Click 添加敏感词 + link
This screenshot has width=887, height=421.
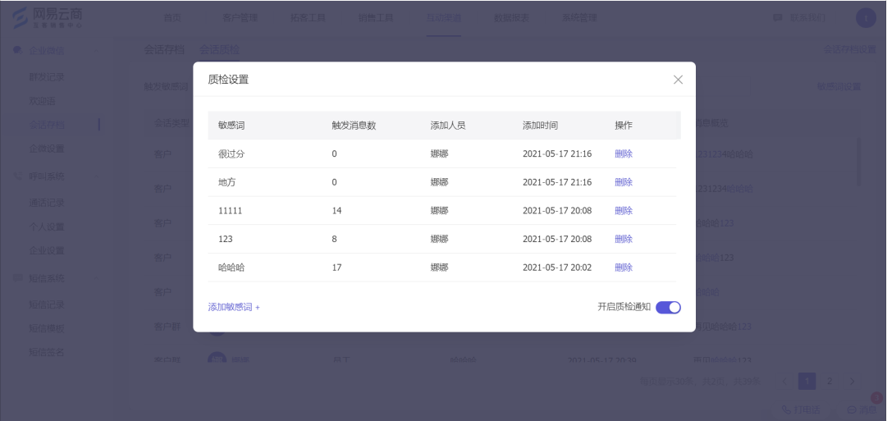(234, 307)
